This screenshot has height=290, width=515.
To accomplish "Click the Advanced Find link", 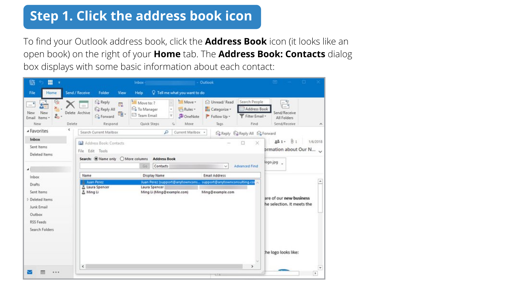I will pos(246,166).
